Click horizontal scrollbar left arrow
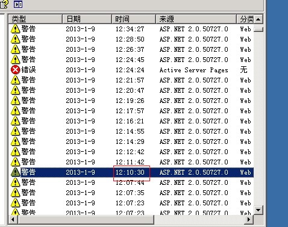The image size is (288, 227). [13, 219]
